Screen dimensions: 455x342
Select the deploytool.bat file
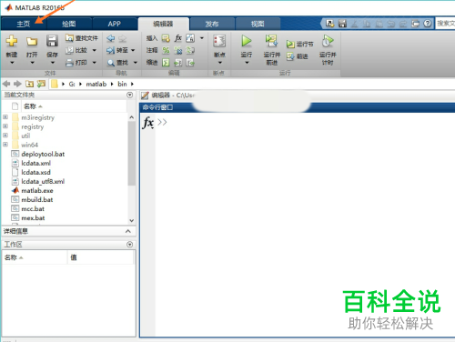point(43,154)
